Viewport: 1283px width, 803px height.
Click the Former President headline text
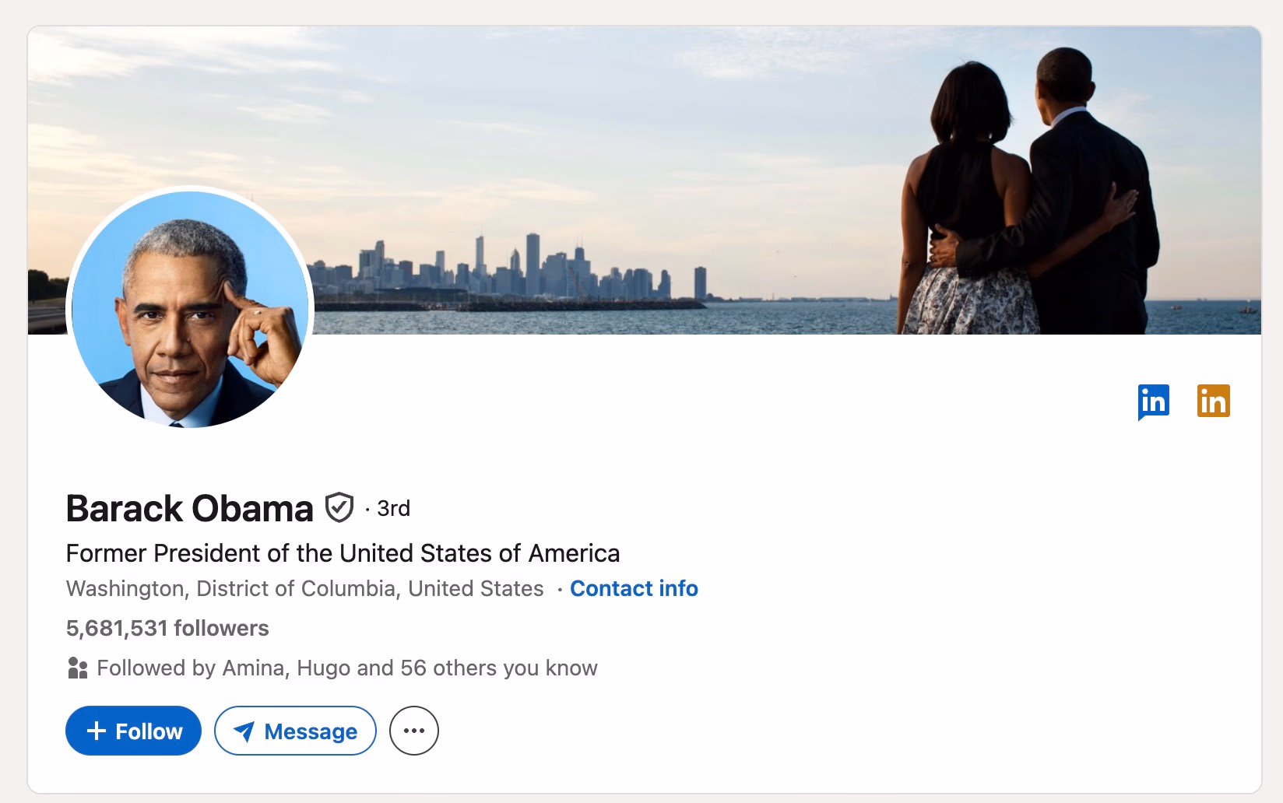(343, 553)
